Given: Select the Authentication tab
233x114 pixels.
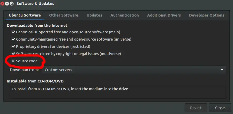Looking at the screenshot, I should point(125,15).
